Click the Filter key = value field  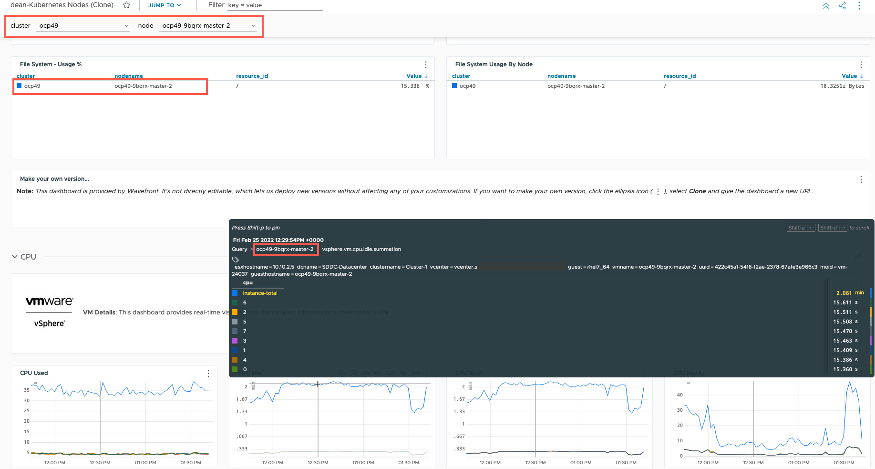coord(275,5)
